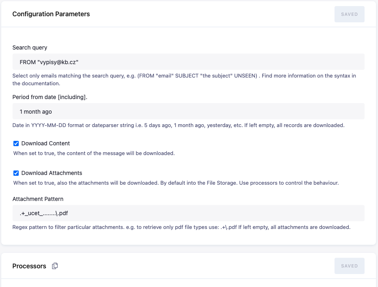Click the help text starting 'Date in YYYY-MM-DD format'
This screenshot has width=378, height=287.
pyautogui.click(x=178, y=125)
